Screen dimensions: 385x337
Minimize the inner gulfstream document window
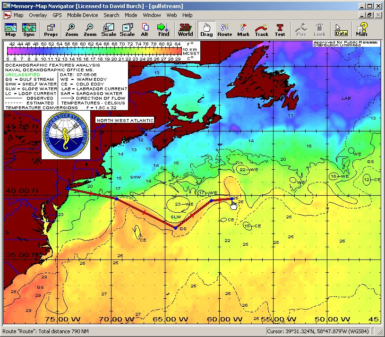coord(362,15)
